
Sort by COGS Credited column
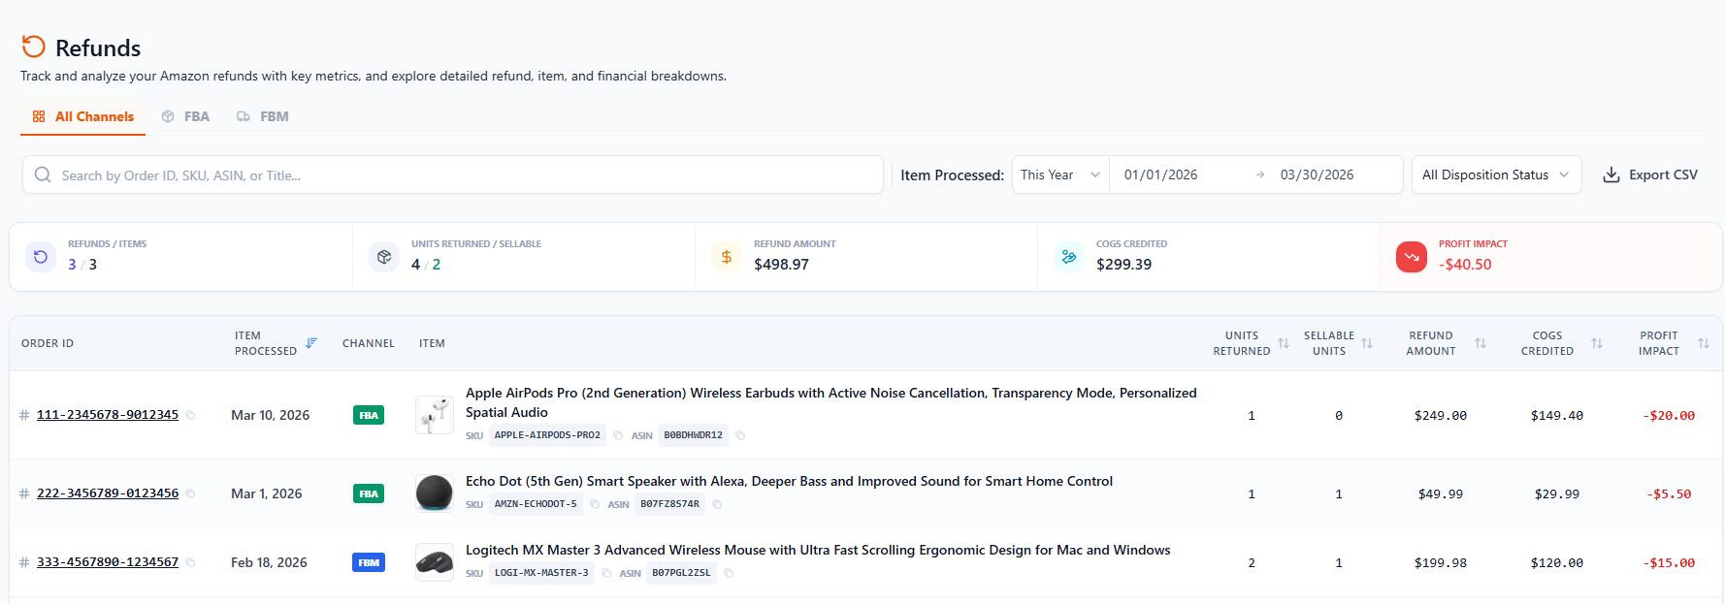coord(1597,343)
